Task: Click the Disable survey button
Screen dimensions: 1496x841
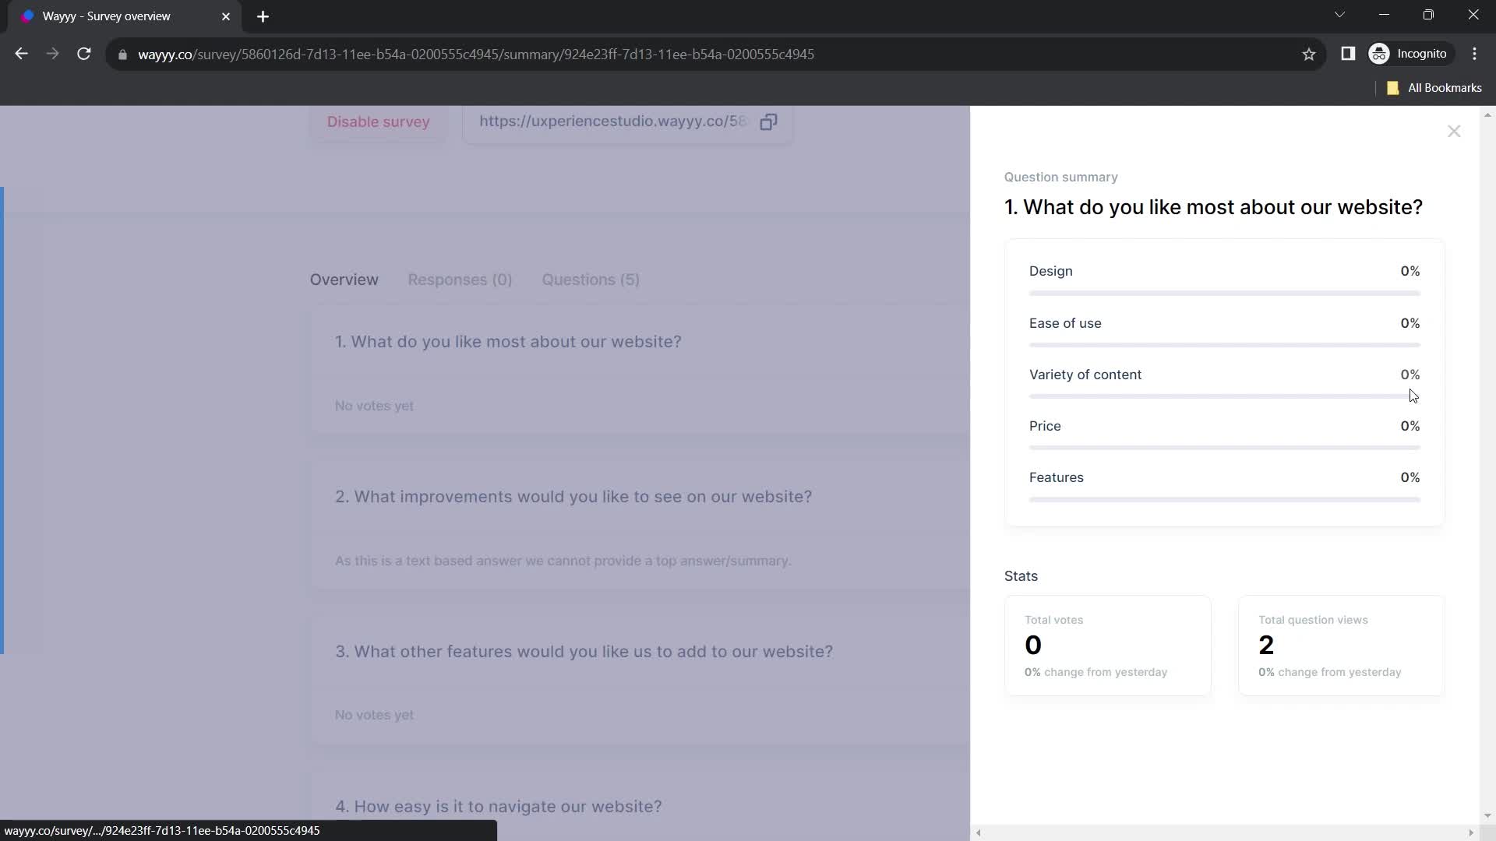Action: click(379, 122)
